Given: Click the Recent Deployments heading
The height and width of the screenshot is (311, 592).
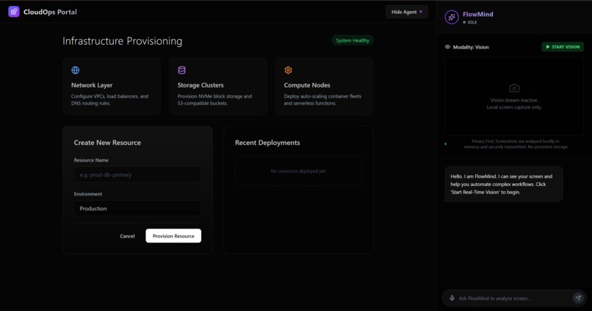Looking at the screenshot, I should [x=267, y=143].
